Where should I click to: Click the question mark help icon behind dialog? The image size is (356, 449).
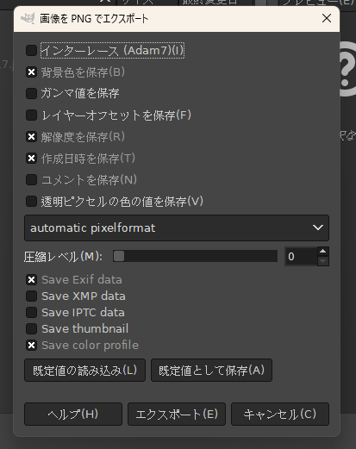(x=347, y=69)
